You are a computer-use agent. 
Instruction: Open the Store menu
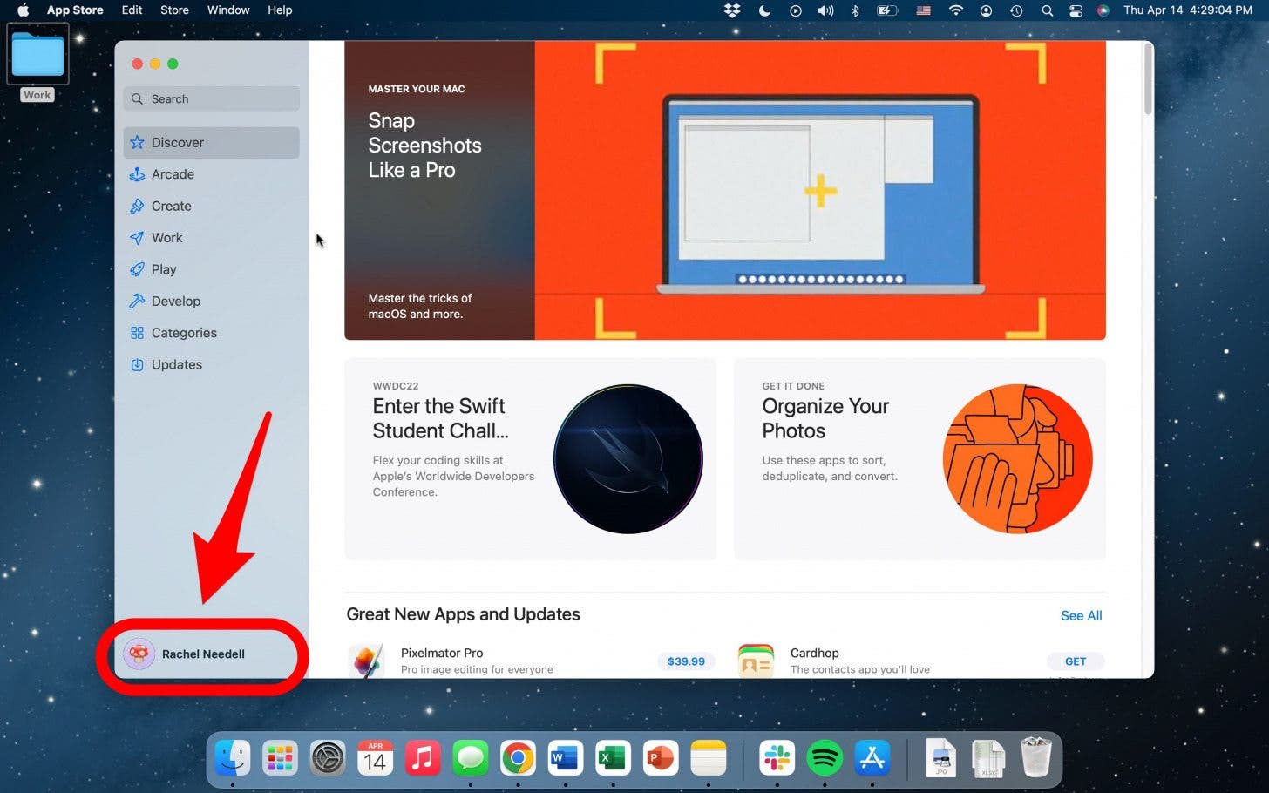coord(174,10)
